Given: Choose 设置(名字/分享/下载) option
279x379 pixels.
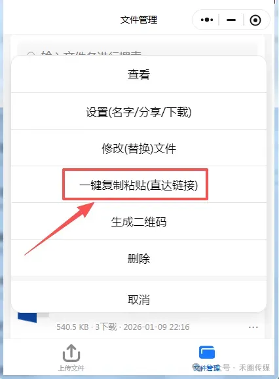Looking at the screenshot, I should (x=139, y=111).
